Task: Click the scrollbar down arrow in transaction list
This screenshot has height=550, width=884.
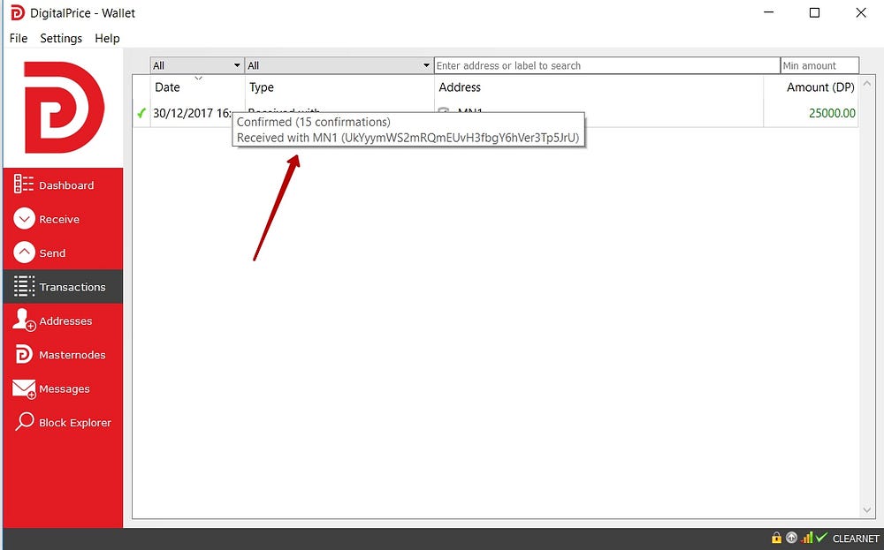Action: click(x=867, y=510)
